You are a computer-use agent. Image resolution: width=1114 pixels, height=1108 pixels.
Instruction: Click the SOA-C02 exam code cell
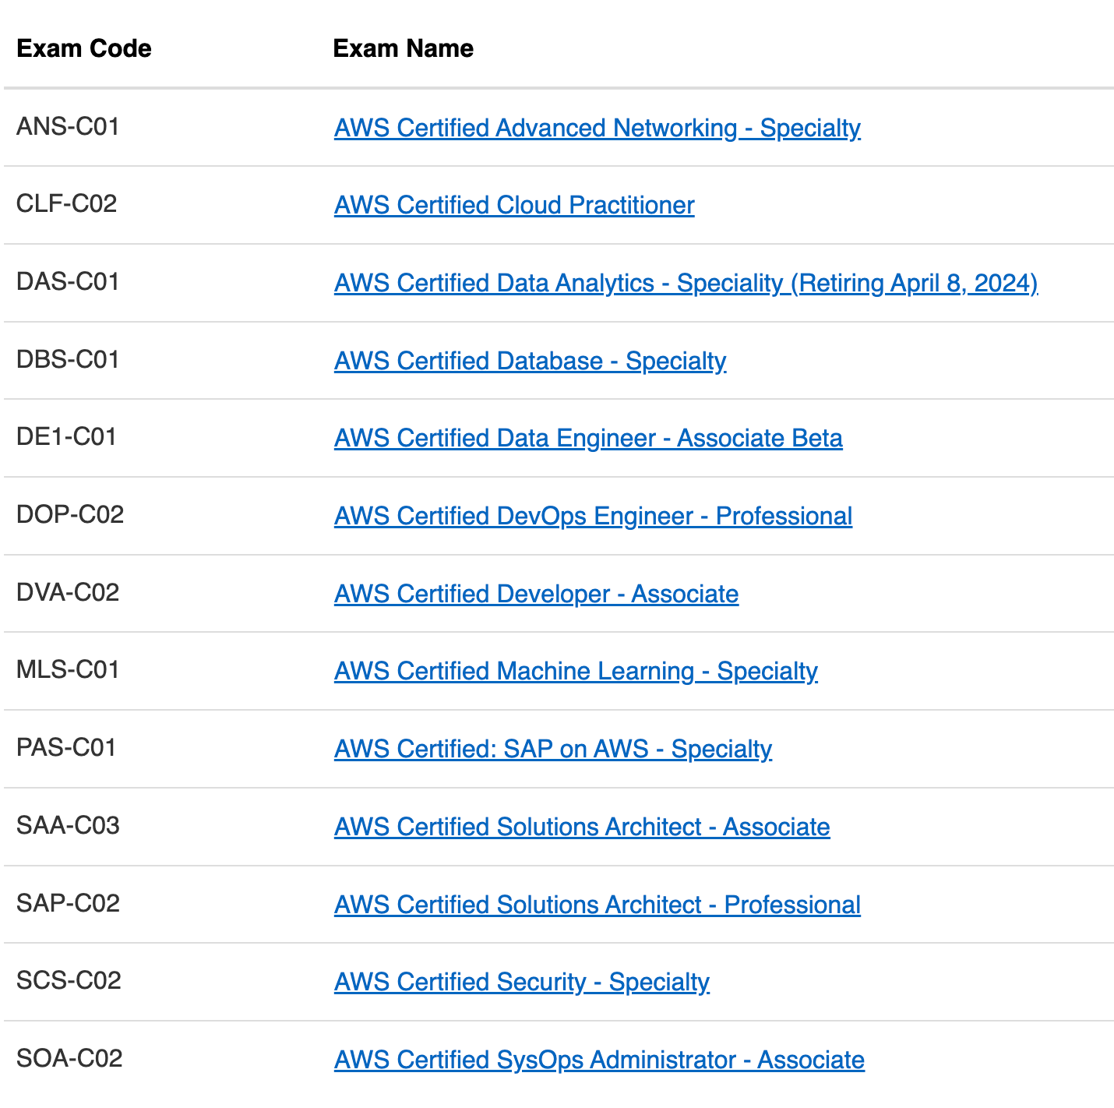tap(69, 1058)
